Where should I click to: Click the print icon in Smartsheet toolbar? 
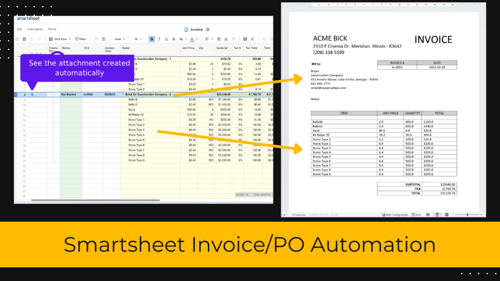click(x=24, y=39)
